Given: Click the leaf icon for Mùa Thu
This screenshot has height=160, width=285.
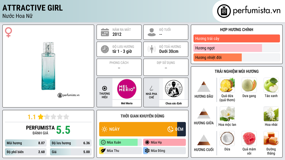Looking at the screenshot, I should click(x=103, y=151).
